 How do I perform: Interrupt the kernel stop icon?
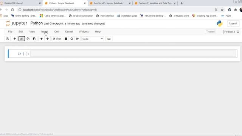point(66,39)
